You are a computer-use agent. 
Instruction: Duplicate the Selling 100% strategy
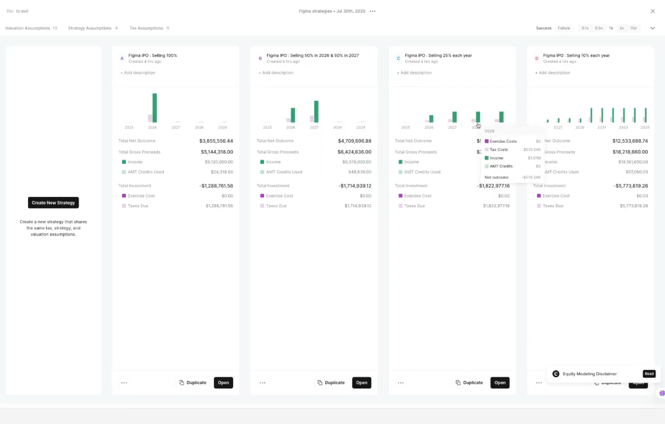click(x=193, y=383)
